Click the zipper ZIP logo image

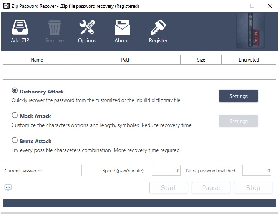tap(251, 31)
